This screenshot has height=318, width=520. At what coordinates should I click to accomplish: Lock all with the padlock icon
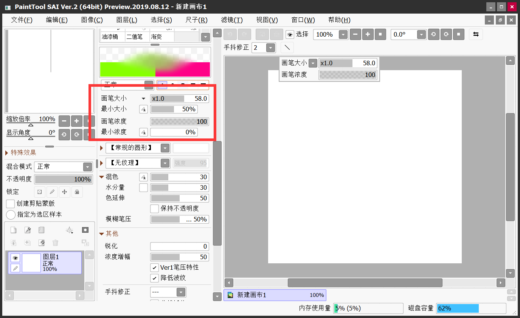tap(77, 192)
